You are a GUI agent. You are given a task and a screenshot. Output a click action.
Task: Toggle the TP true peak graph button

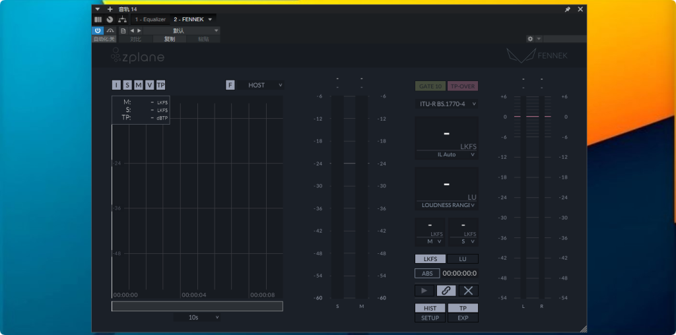[161, 85]
